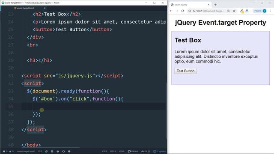Click the lightbulb hint on line 35
The width and height of the screenshot is (274, 154).
[x=42, y=110]
